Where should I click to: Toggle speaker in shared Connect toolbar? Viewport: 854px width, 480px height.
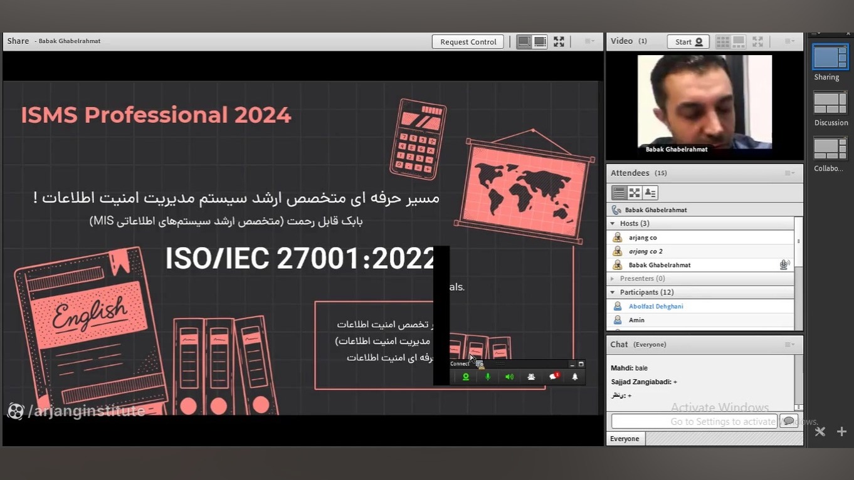[x=509, y=377]
